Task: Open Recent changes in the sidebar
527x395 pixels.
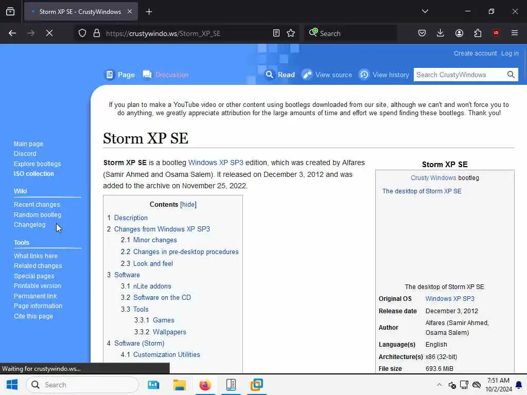Action: pyautogui.click(x=37, y=205)
